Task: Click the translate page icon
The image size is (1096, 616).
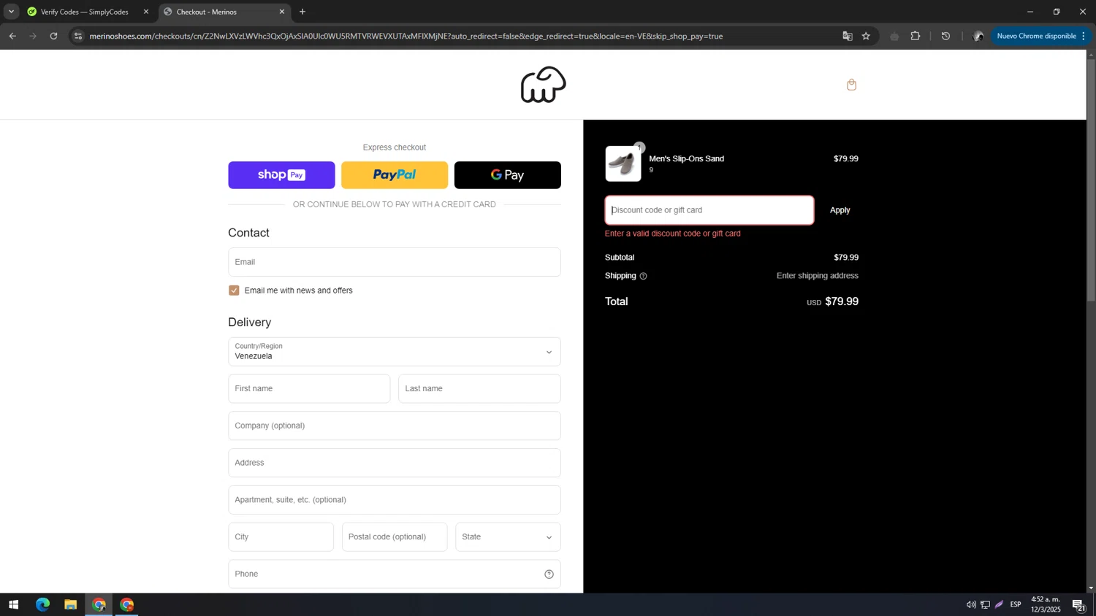Action: coord(847,36)
